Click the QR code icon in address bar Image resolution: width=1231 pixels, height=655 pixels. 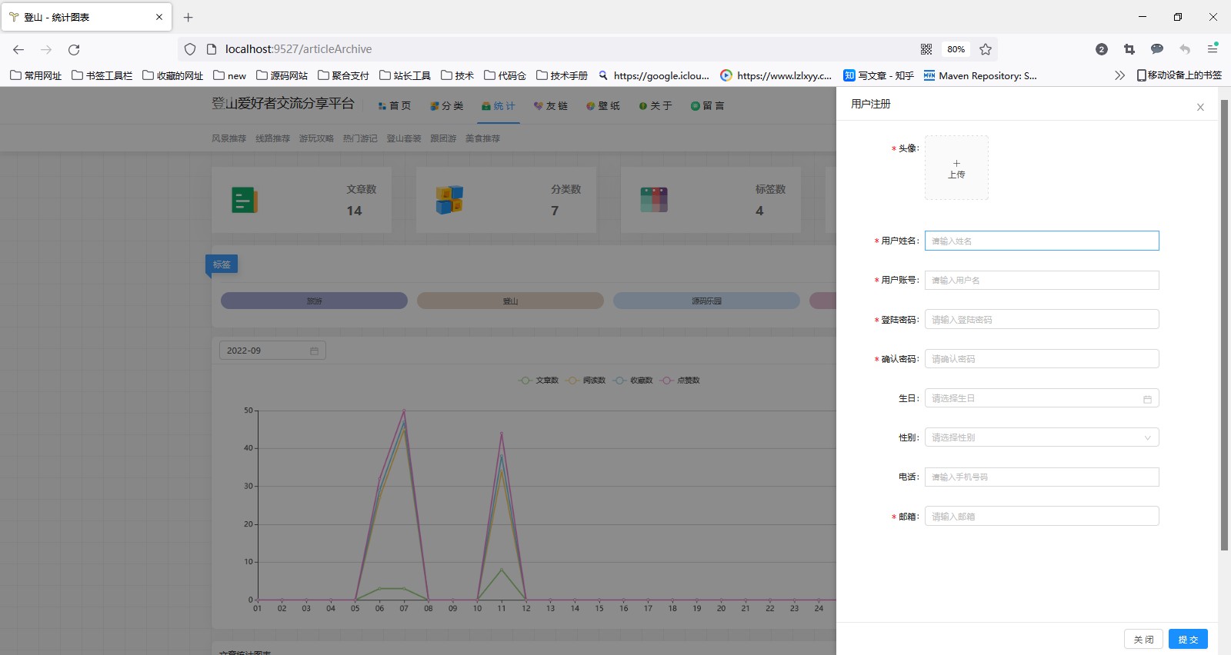(926, 49)
